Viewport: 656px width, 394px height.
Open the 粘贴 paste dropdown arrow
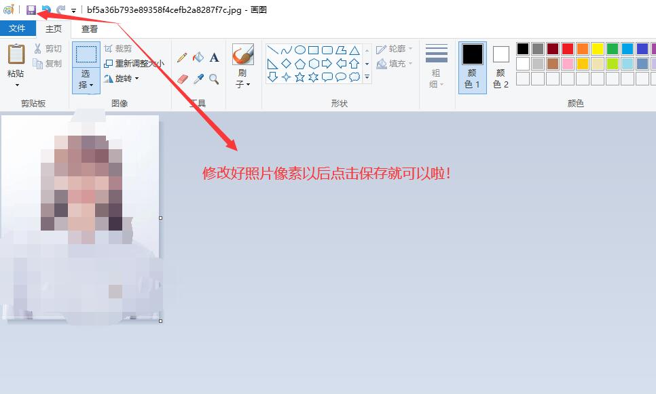tap(16, 85)
